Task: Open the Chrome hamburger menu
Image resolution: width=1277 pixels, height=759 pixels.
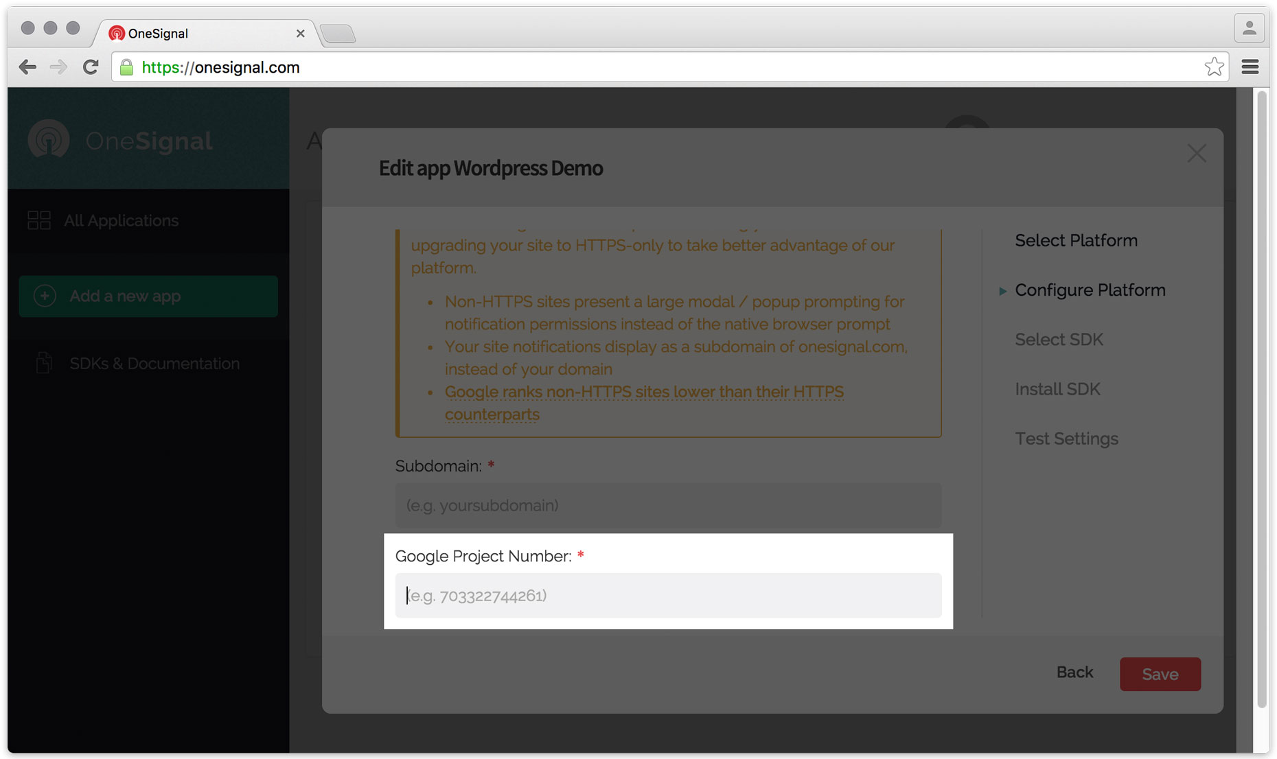Action: 1250,67
